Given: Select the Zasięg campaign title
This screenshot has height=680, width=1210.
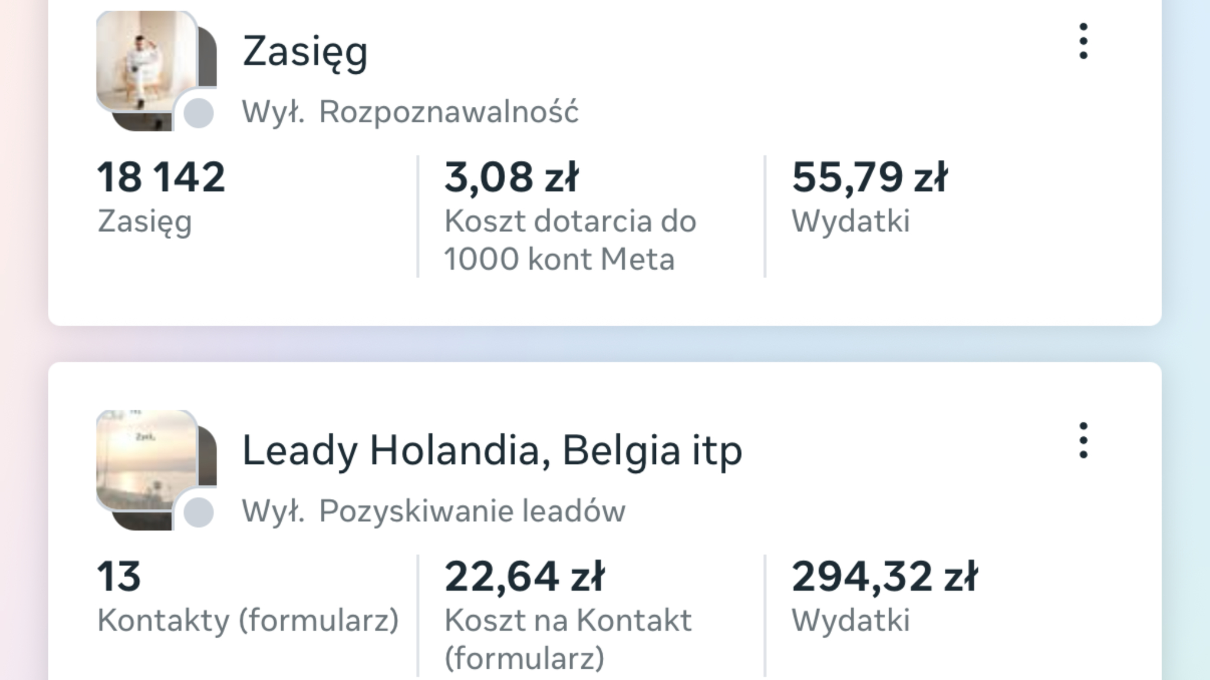Looking at the screenshot, I should pyautogui.click(x=305, y=52).
